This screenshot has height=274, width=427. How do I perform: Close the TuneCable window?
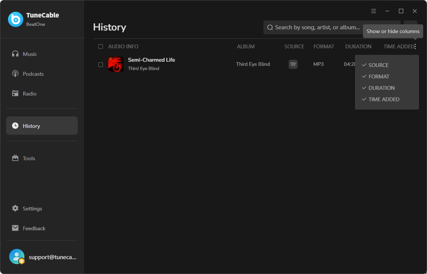415,11
